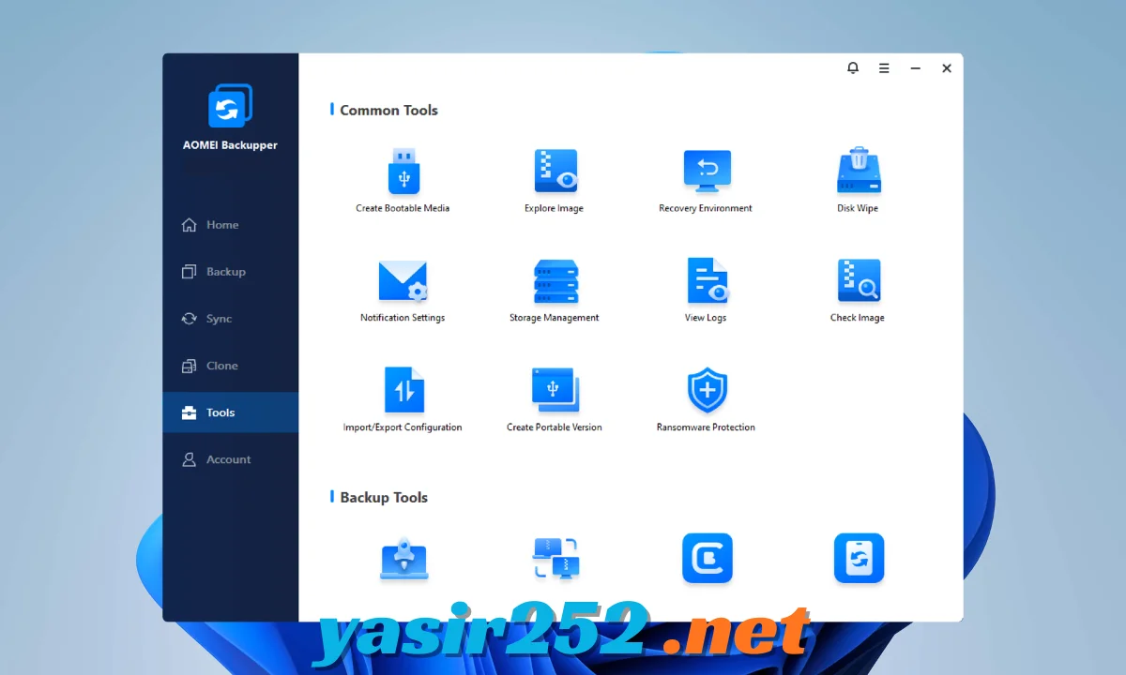The height and width of the screenshot is (675, 1126).
Task: Click the Common Tools heading
Action: 388,110
